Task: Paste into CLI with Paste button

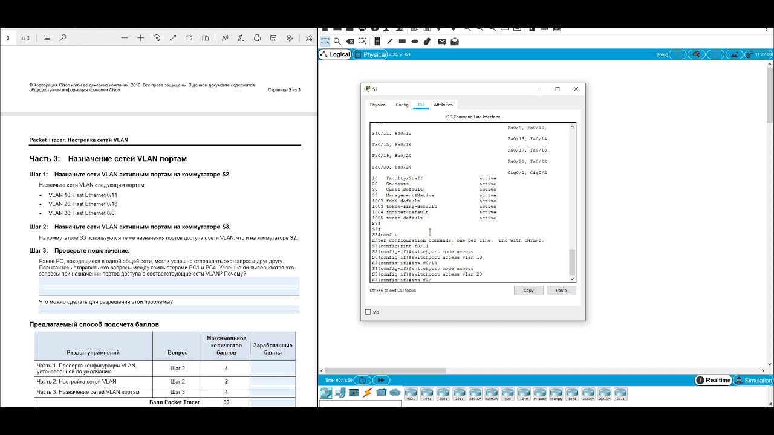Action: pos(561,291)
